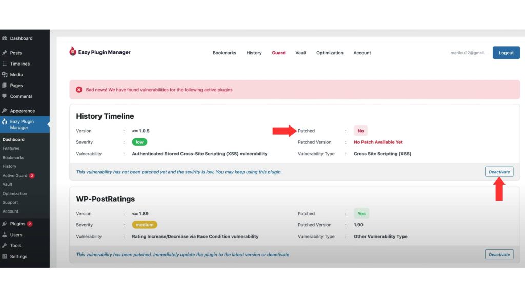Click the Appearance brush icon

coord(4,111)
